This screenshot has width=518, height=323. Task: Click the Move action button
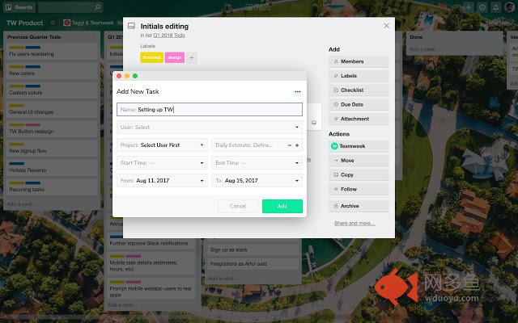pos(359,161)
